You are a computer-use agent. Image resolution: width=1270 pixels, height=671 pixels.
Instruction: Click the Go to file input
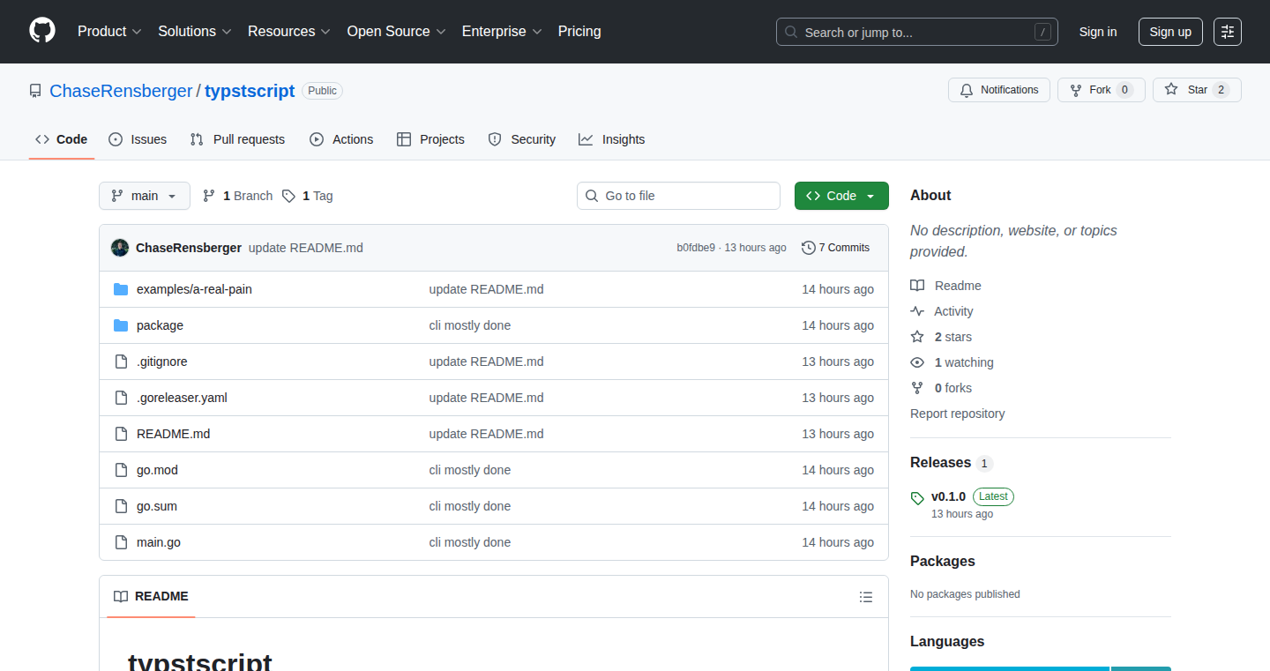679,196
